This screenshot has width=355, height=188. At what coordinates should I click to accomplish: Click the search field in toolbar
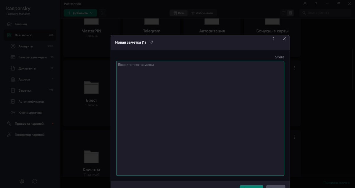click(x=325, y=13)
